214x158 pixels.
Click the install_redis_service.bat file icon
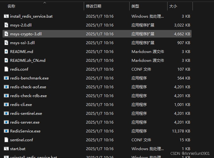click(6, 16)
